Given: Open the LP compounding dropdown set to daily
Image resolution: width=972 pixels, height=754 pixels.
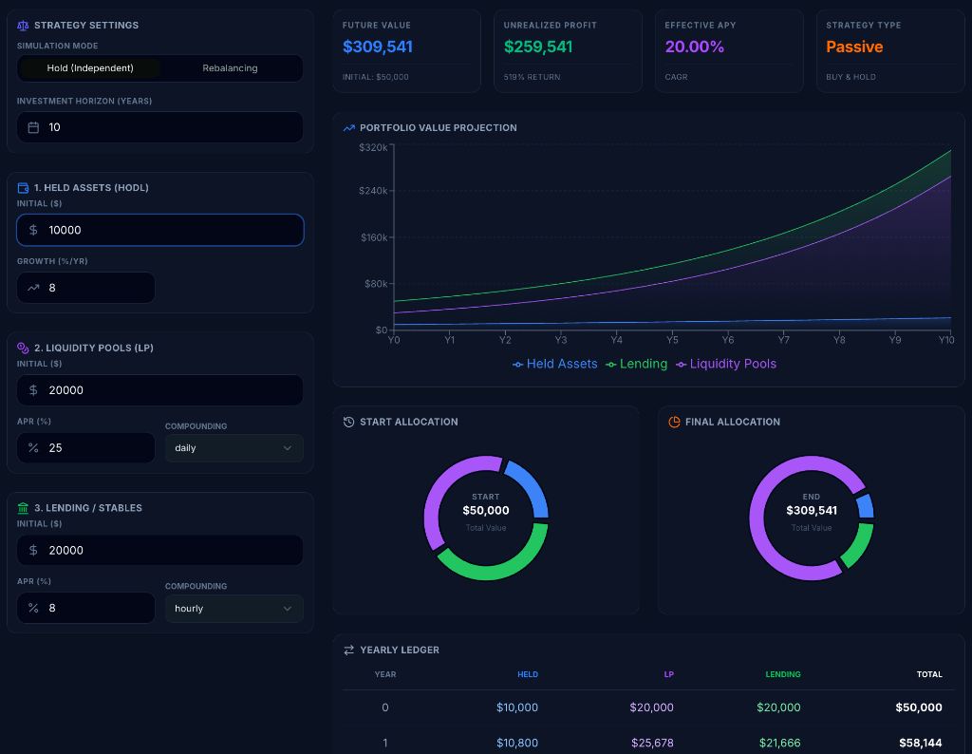Looking at the screenshot, I should pyautogui.click(x=234, y=447).
